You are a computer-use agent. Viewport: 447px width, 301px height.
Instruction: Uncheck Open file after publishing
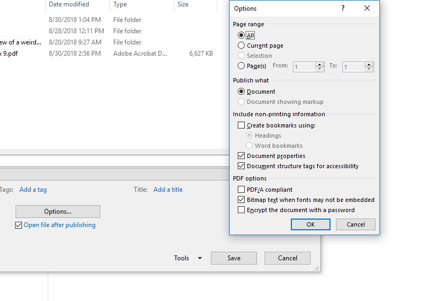19,225
